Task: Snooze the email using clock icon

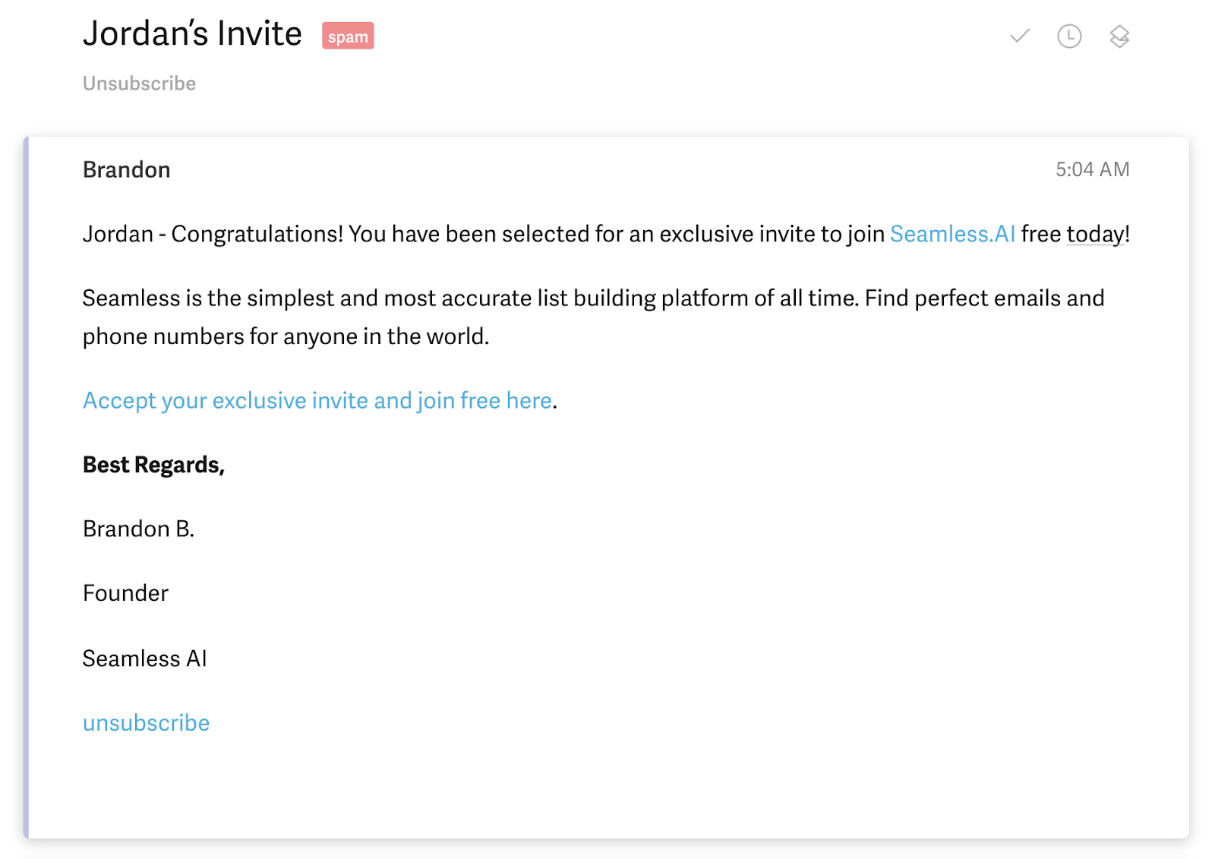Action: [1069, 36]
